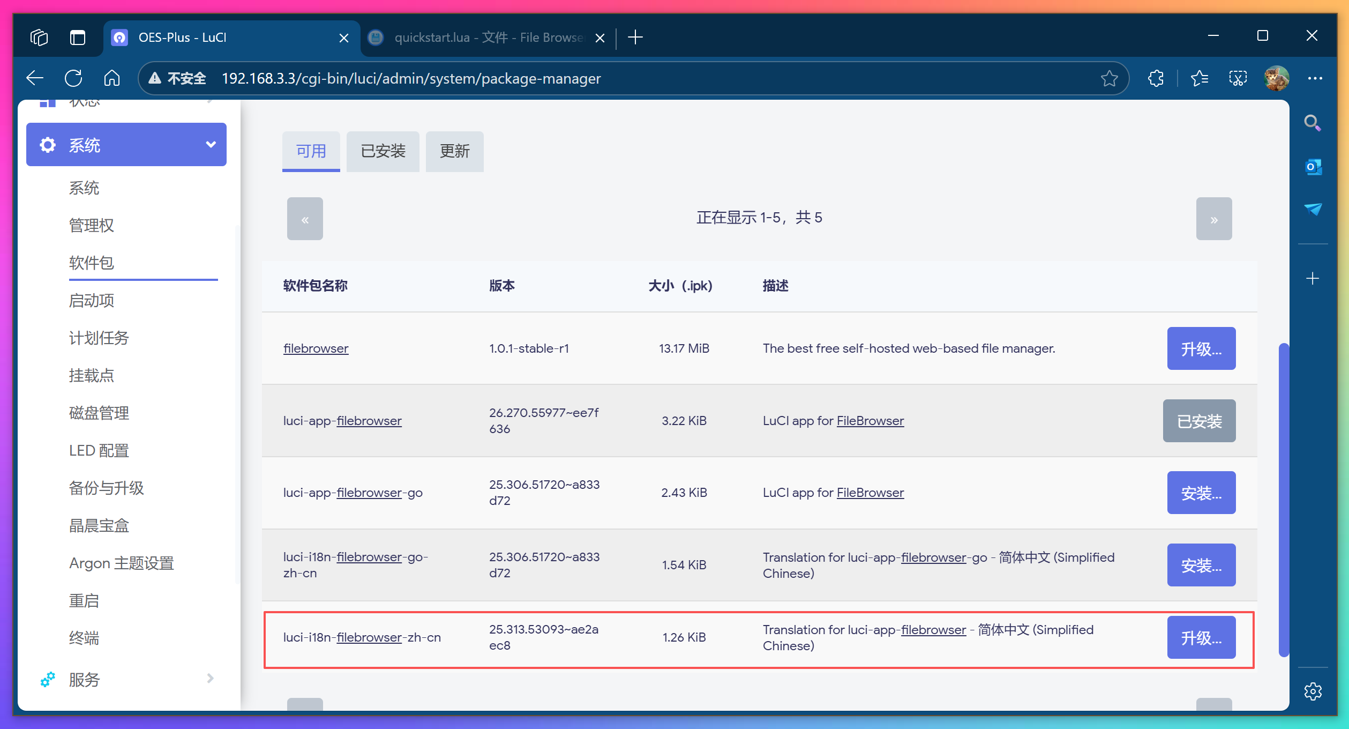This screenshot has width=1349, height=729.
Task: Open the favorites list icon
Action: click(x=1199, y=78)
